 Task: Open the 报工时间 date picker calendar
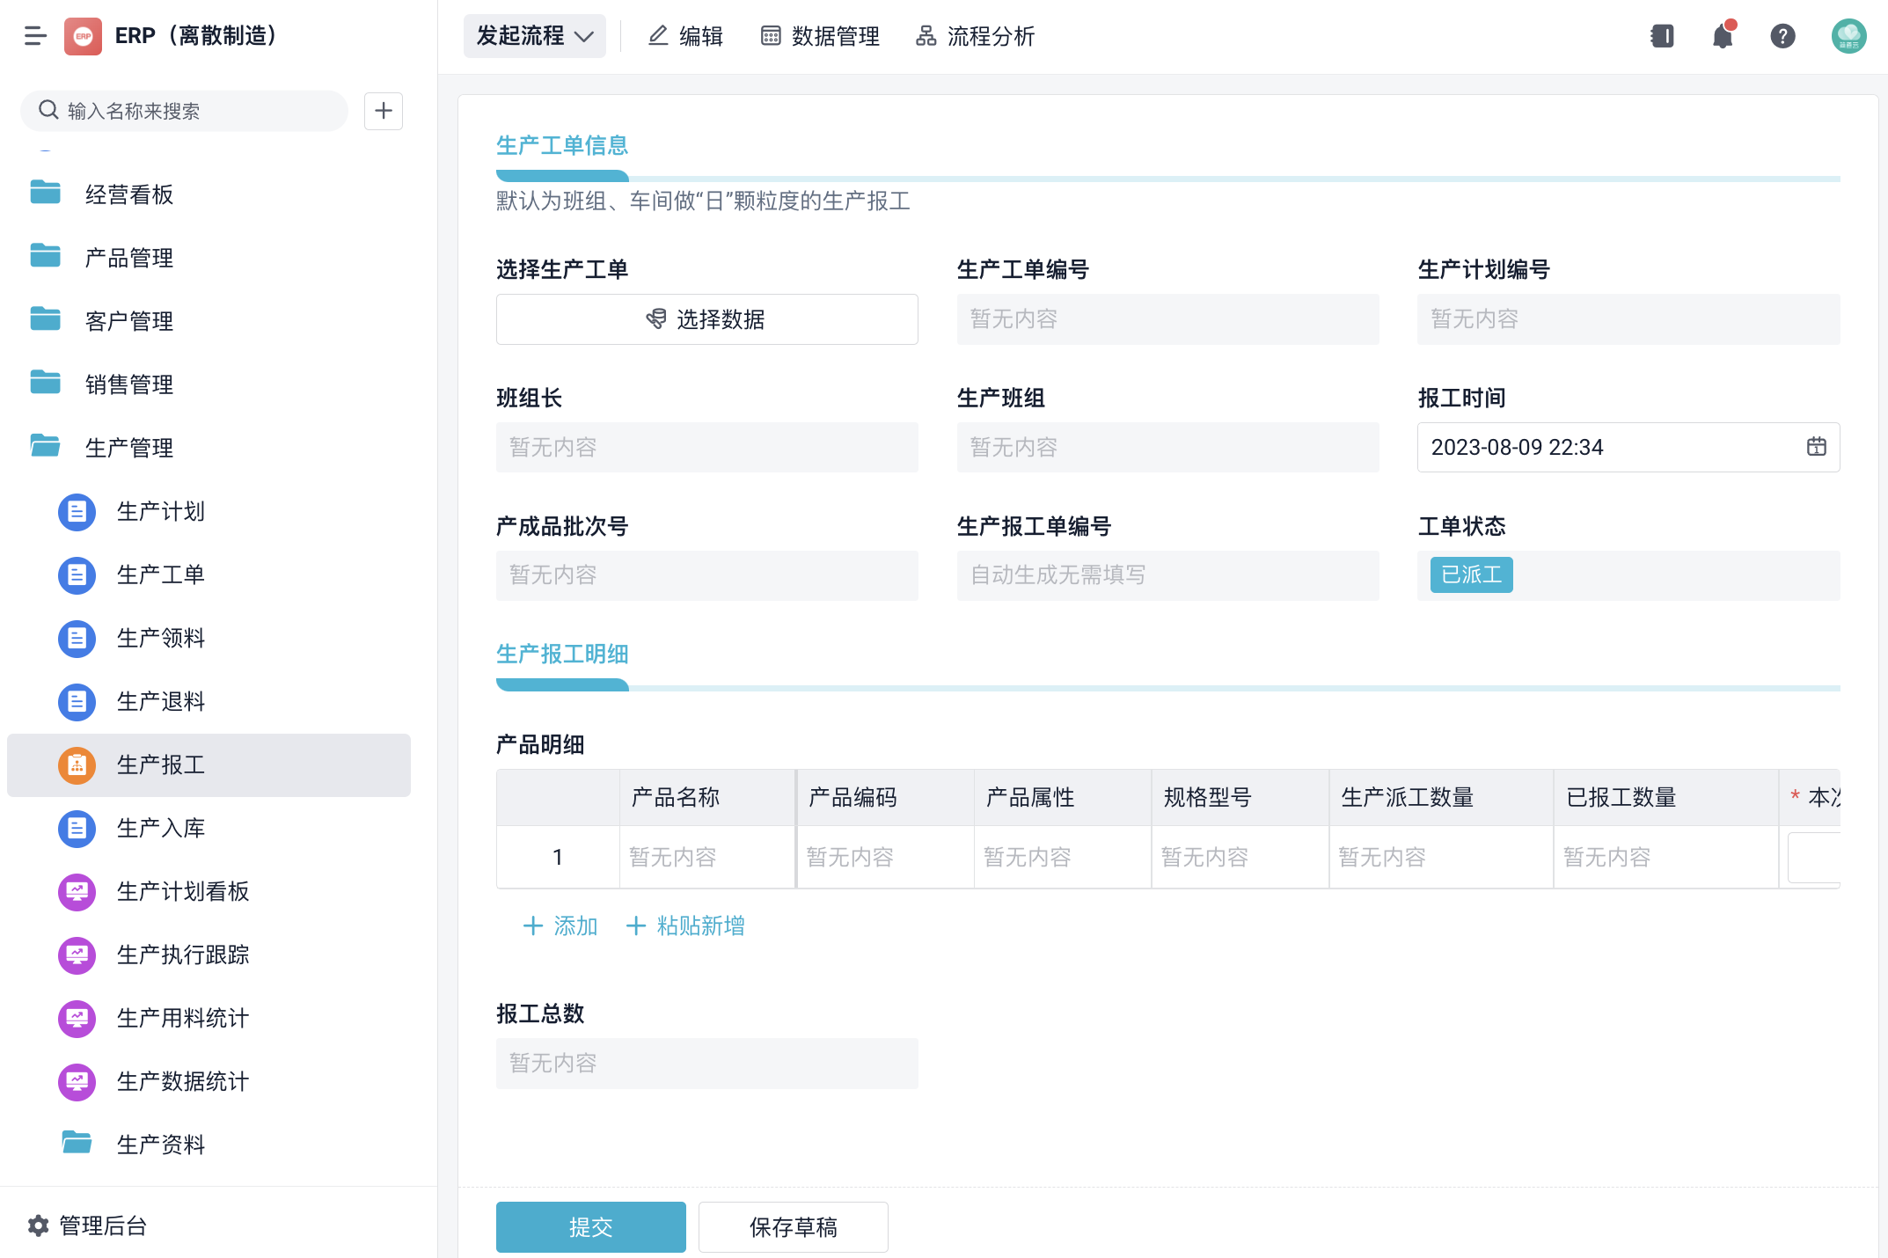pos(1817,447)
